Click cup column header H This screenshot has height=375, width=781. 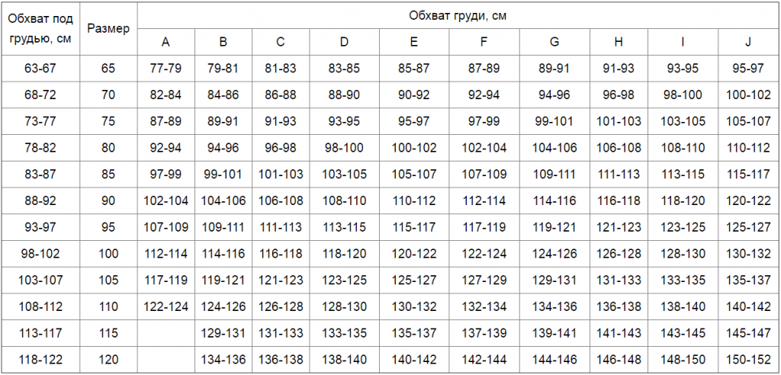619,42
